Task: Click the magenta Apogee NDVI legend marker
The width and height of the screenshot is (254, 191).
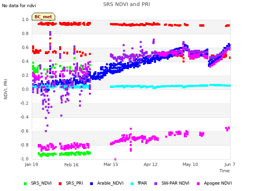Action: pos(198,183)
